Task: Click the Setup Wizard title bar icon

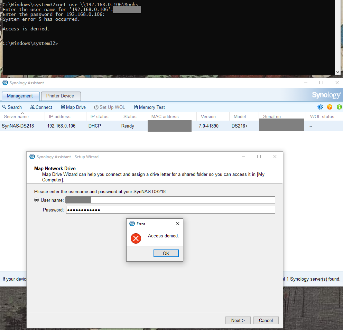Action: (32, 157)
